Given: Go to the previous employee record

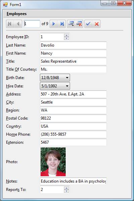Looking at the screenshot, I should (x=18, y=24).
